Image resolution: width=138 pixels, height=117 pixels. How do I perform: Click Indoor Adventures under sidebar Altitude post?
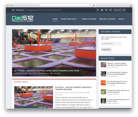(x=113, y=67)
